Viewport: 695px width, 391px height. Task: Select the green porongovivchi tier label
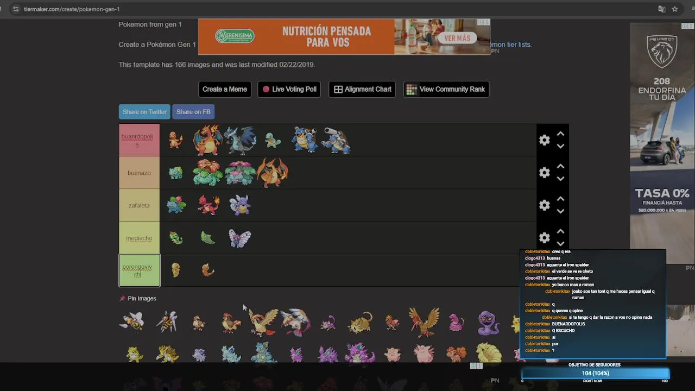tap(139, 270)
